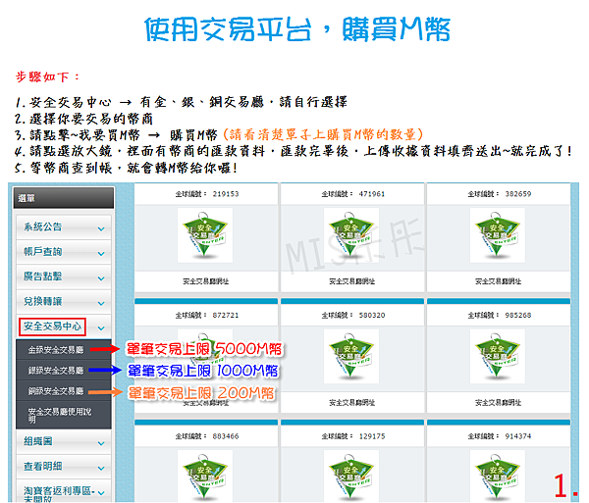Open trading hall icon for ID 914374
The image size is (589, 503).
coord(498,477)
